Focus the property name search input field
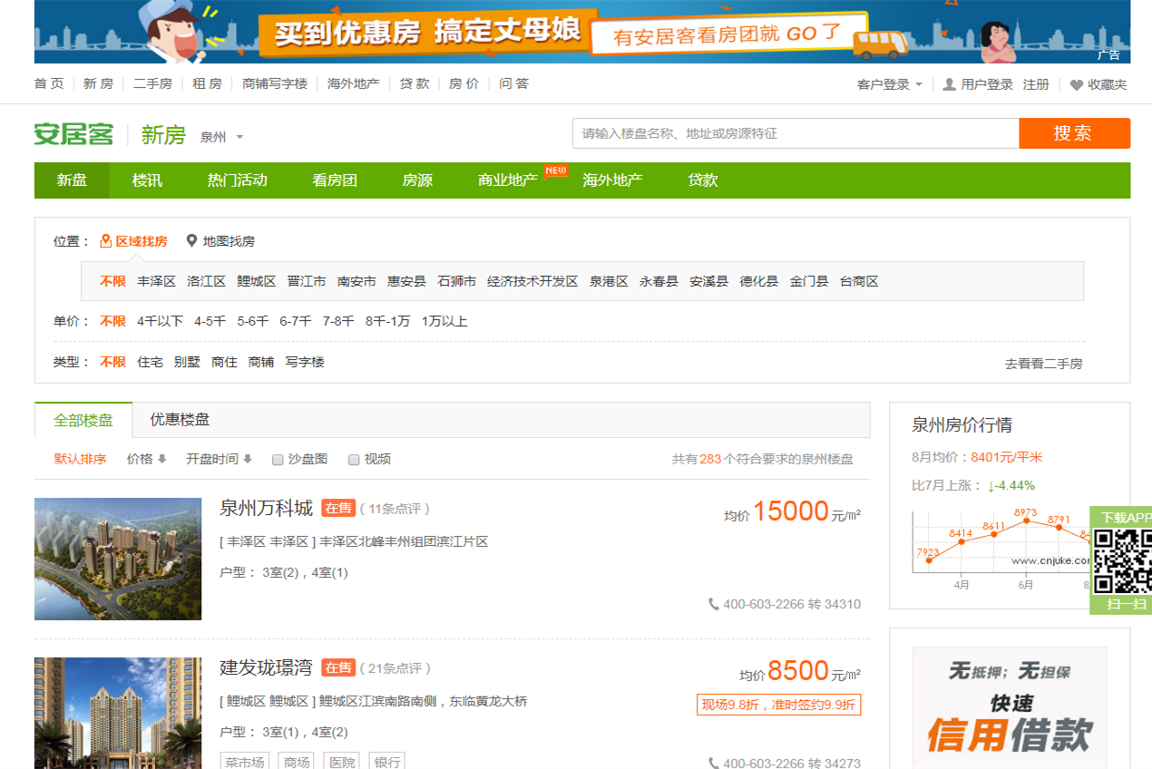 coord(796,133)
